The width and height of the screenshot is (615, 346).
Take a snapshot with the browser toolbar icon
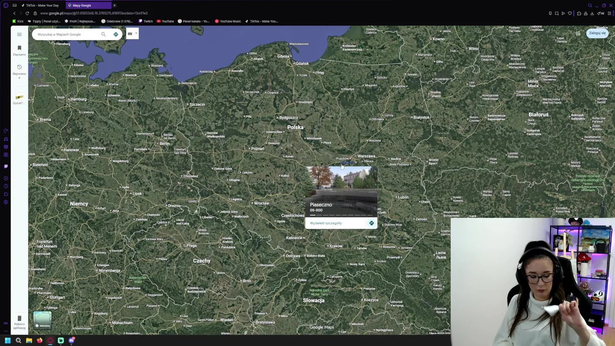(557, 13)
